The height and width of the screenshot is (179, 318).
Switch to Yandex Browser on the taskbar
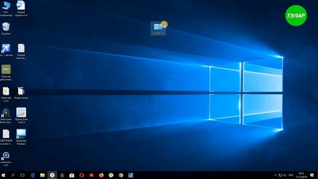(52, 175)
